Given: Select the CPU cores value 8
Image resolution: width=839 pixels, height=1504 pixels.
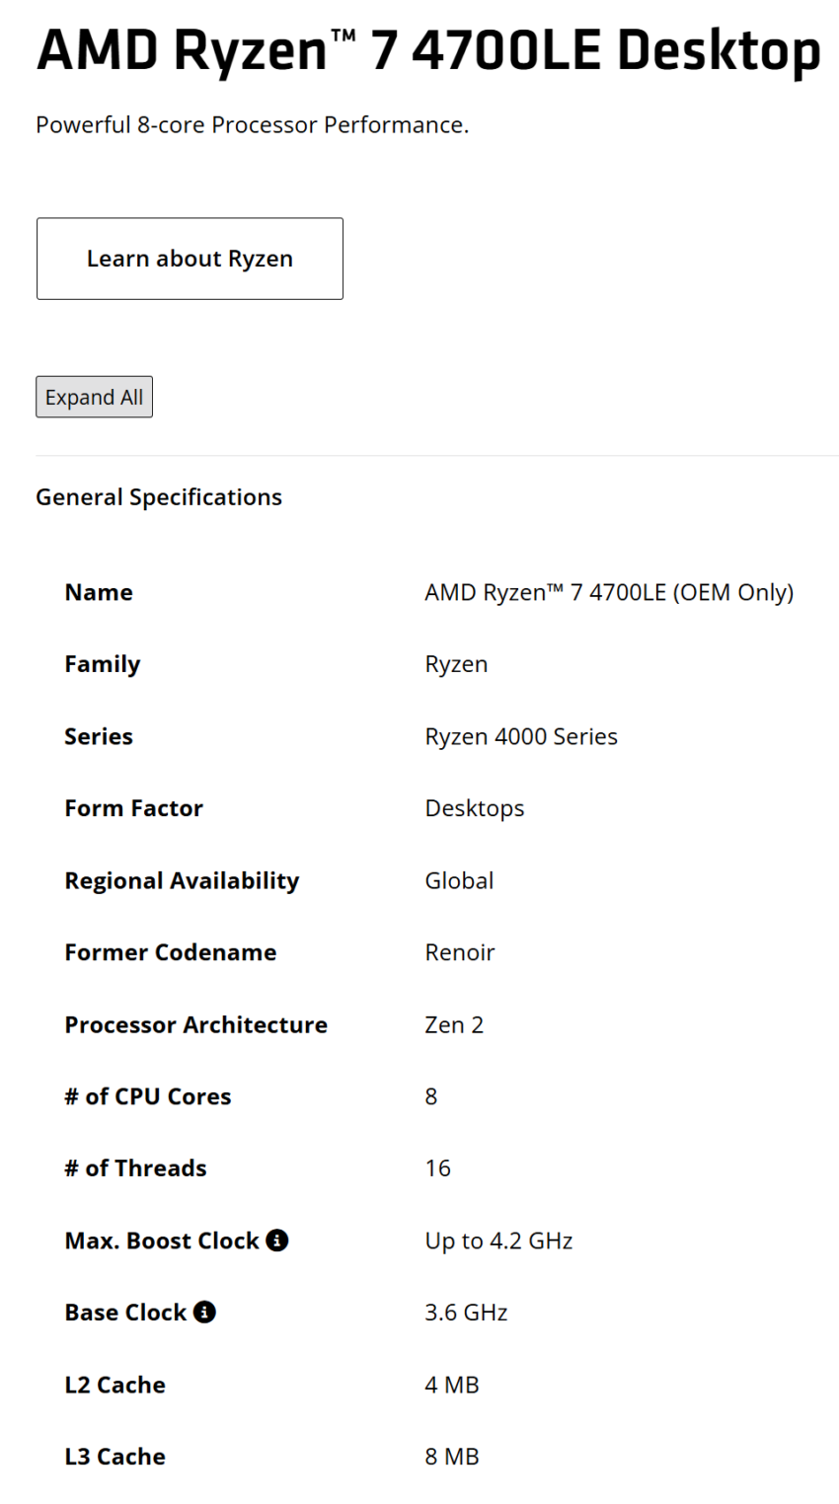Looking at the screenshot, I should [x=431, y=1096].
